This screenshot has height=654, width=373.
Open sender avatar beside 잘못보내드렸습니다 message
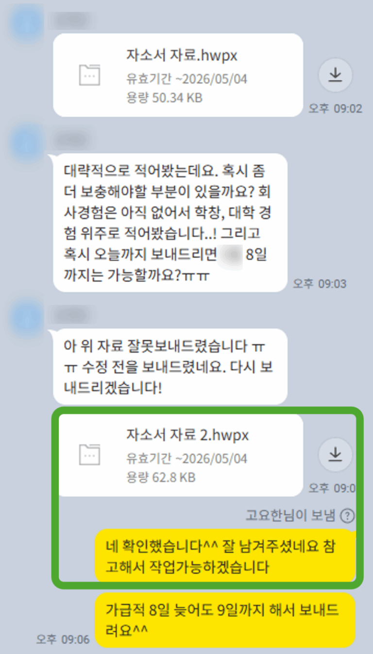click(28, 316)
